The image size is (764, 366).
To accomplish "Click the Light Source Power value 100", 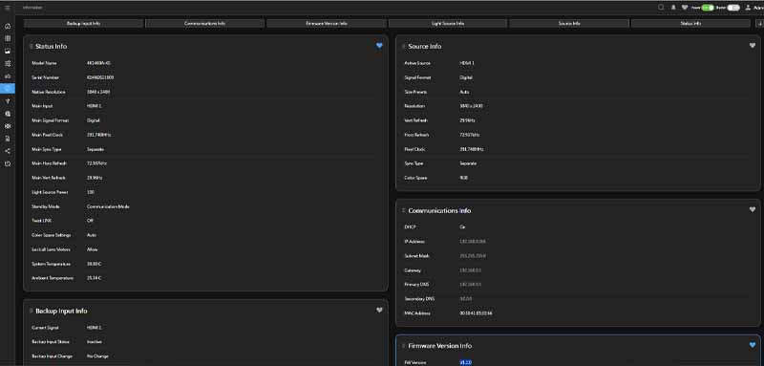I will coord(90,192).
